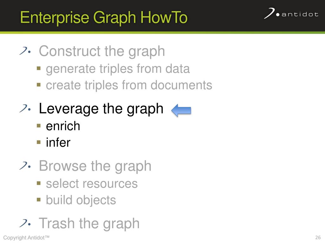Click the Antidot logo in header
Image resolution: width=325 pixels, height=243 pixels.
[x=291, y=13]
